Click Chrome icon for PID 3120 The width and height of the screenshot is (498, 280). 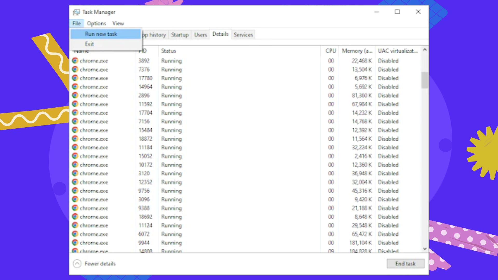(x=75, y=173)
